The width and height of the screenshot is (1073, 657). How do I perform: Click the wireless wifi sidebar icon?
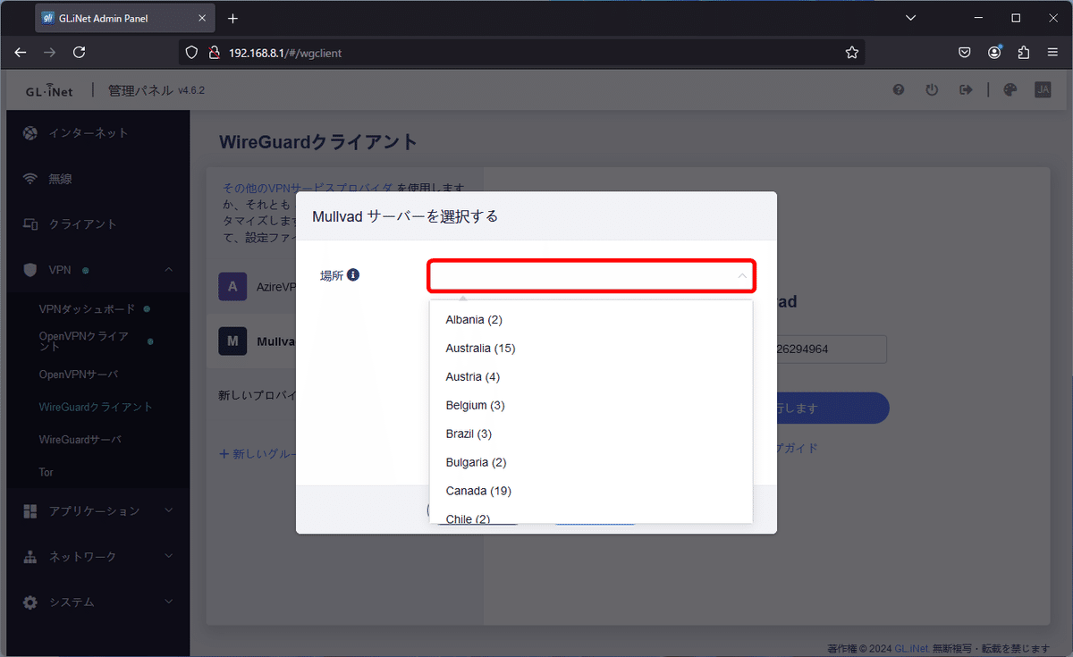[30, 179]
